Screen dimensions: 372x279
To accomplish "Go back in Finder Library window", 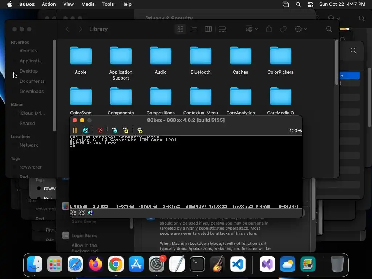I will click(67, 29).
